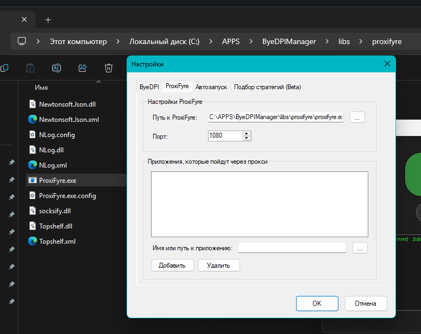
Task: Open Подбор стратегий (Beta) tab
Action: (267, 86)
